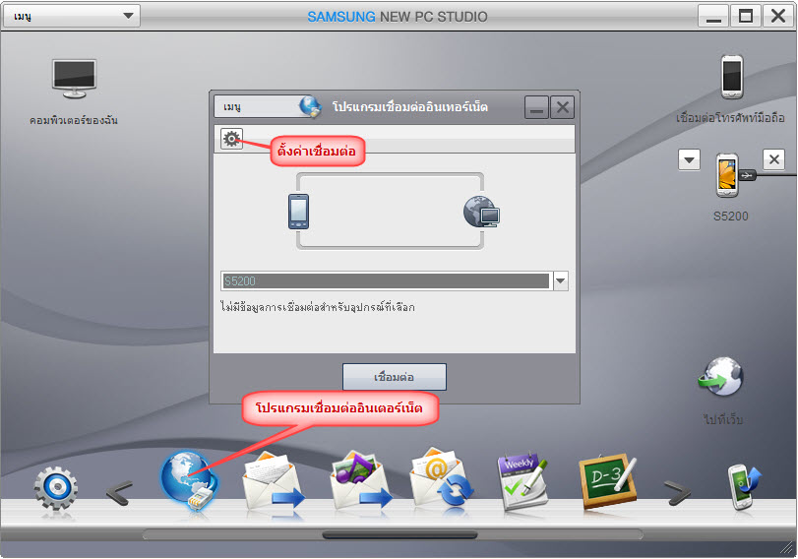Open main window เมนู dropdown
The height and width of the screenshot is (559, 798).
point(72,17)
